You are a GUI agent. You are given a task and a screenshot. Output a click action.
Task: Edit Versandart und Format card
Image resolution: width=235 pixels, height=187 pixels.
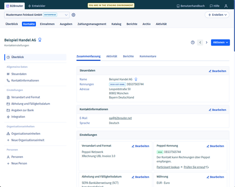tap(140, 146)
